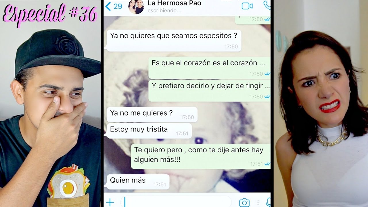
Task: Tap the unread count 29 in header
Action: (118, 6)
